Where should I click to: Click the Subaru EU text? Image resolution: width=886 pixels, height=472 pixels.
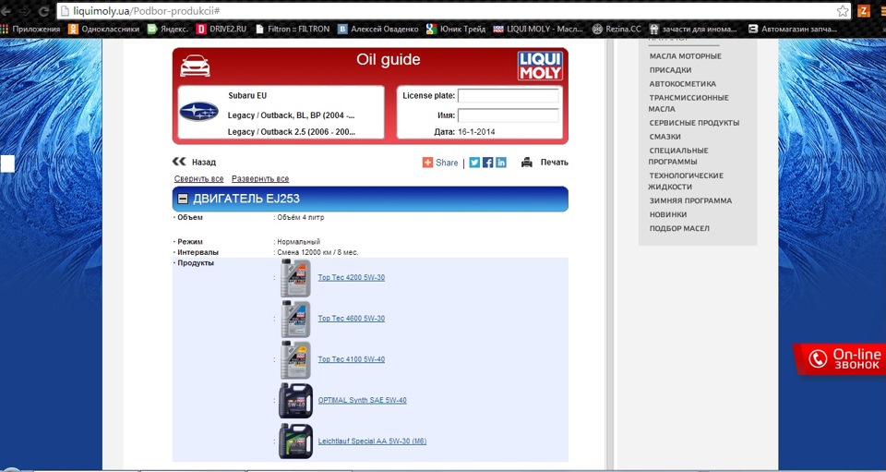click(247, 95)
